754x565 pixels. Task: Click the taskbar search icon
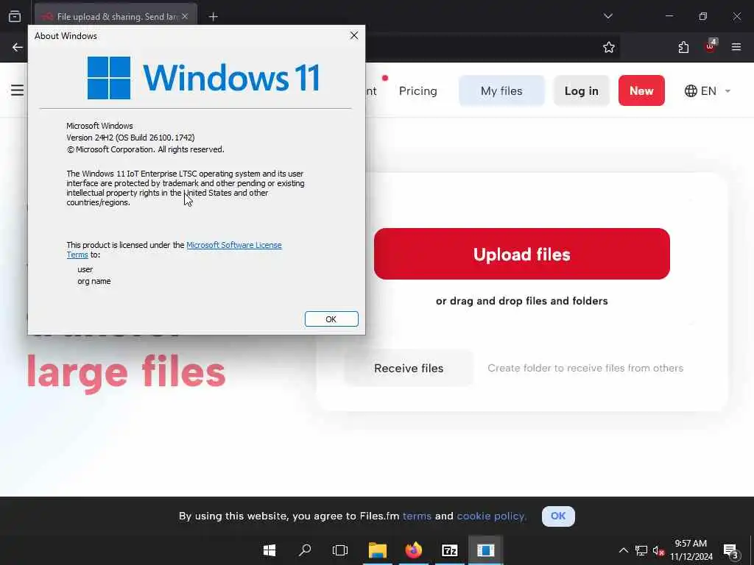point(305,550)
